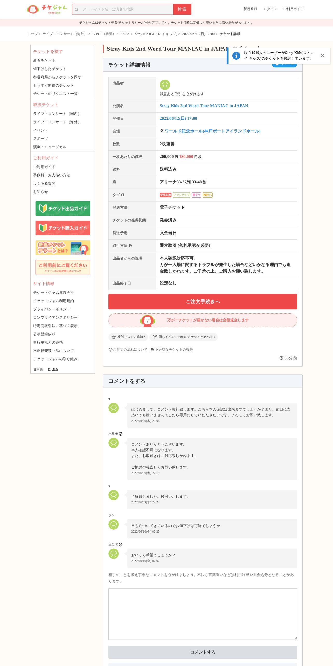Screen dimensions: 333x666
Task: Open もうすぐ開催のチケット
Action: pyautogui.click(x=53, y=86)
